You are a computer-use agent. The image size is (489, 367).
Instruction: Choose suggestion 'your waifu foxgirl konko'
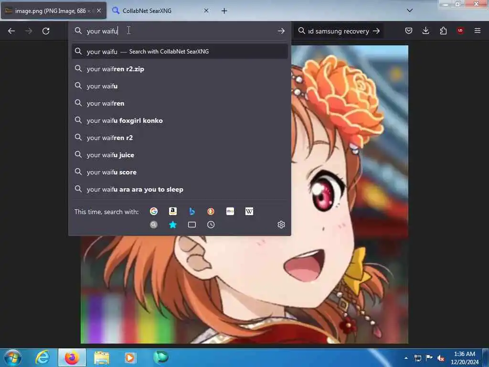180,120
